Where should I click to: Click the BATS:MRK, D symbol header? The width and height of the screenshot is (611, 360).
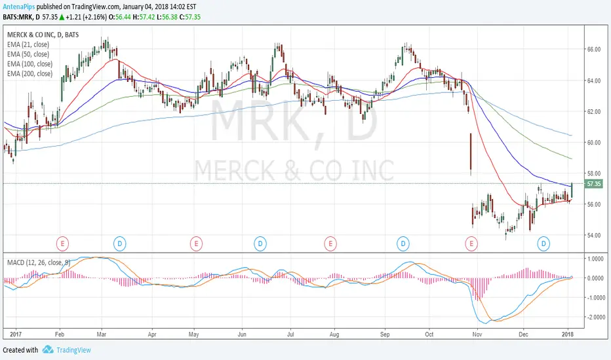(22, 17)
